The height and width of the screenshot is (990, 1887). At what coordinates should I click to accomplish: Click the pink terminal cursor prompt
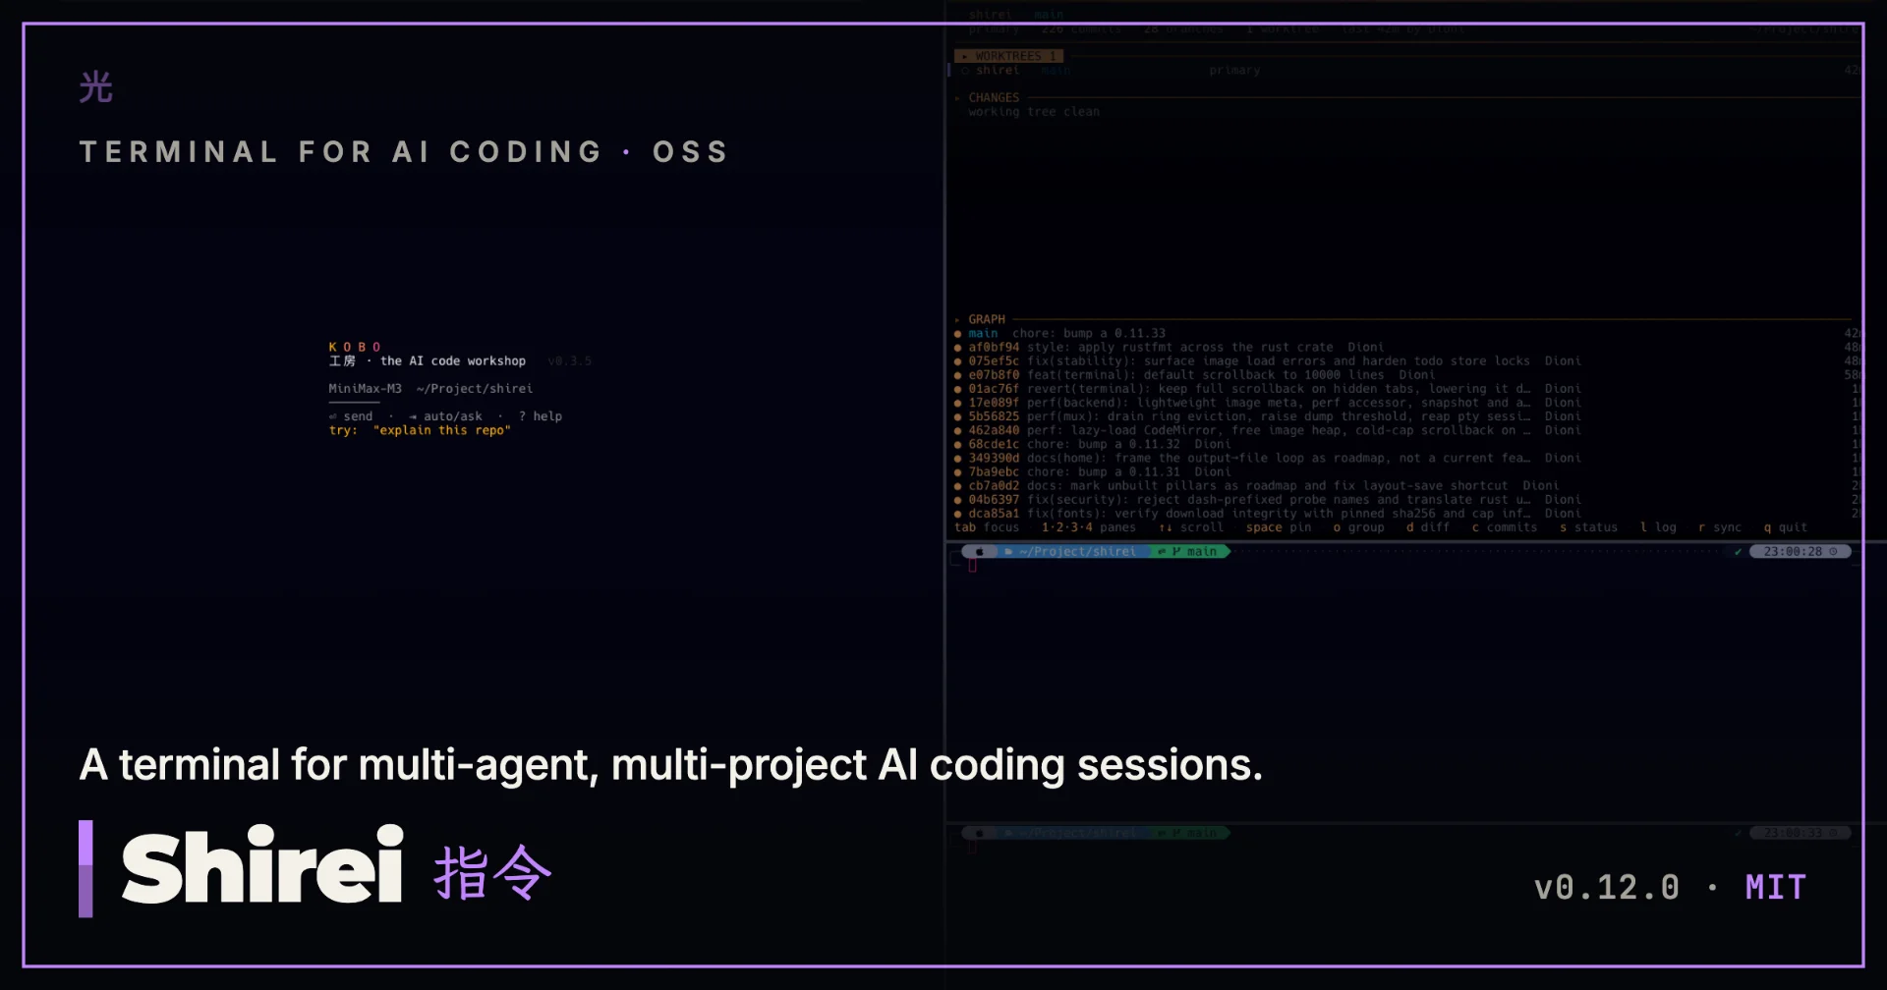[x=973, y=566]
